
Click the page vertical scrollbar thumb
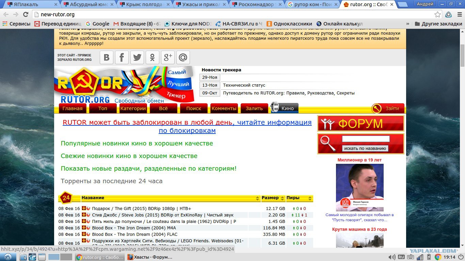pyautogui.click(x=463, y=55)
